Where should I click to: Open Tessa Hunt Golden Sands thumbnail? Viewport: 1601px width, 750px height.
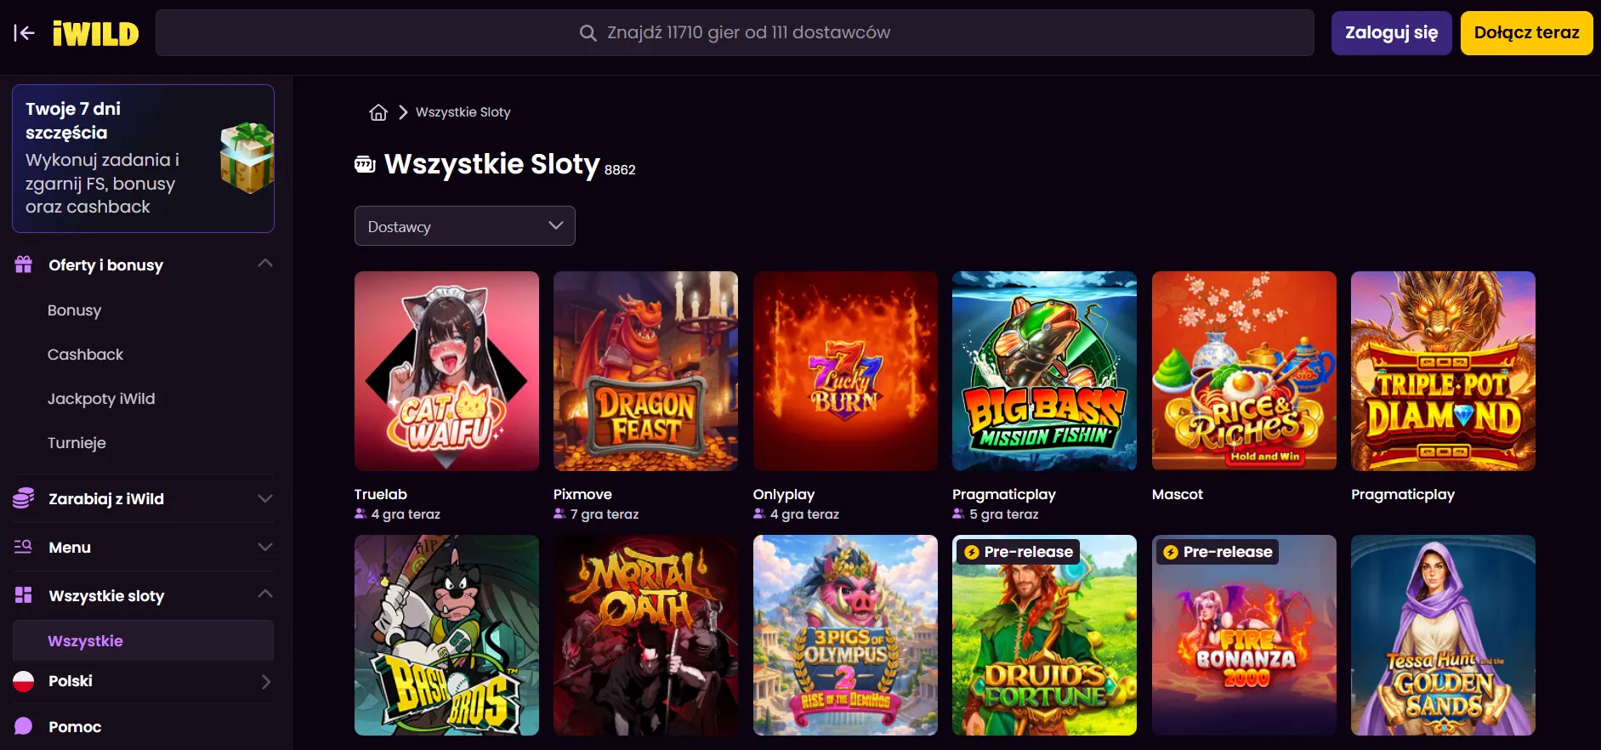[x=1443, y=635]
